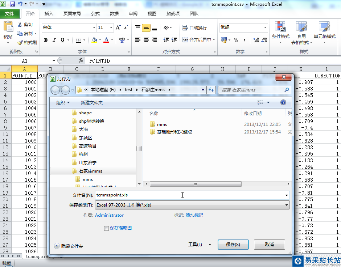Click the Paste clipboard icon

pyautogui.click(x=8, y=27)
